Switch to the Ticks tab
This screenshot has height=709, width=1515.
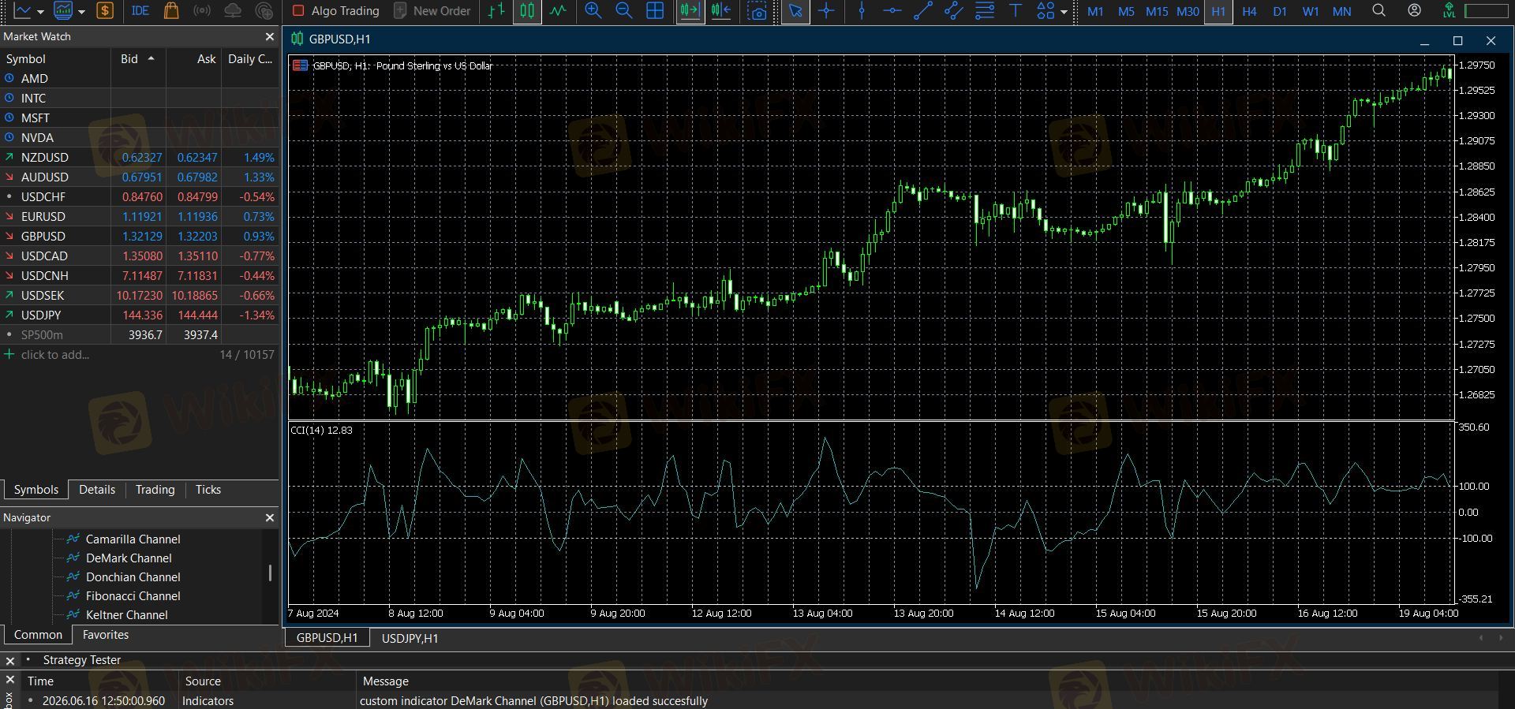tap(208, 490)
